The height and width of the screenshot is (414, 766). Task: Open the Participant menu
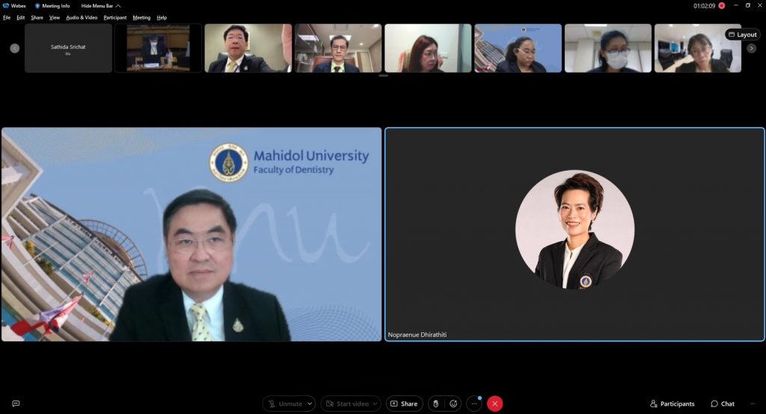(114, 17)
